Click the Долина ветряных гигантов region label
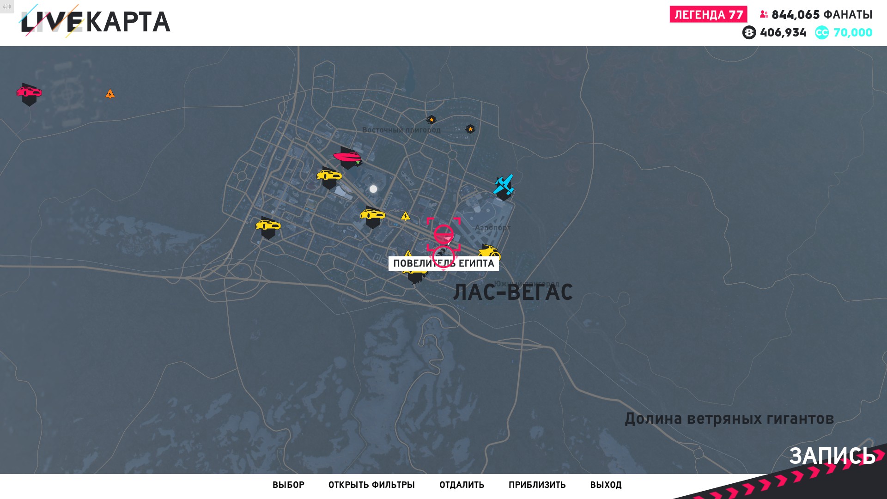Image resolution: width=887 pixels, height=499 pixels. pos(729,419)
